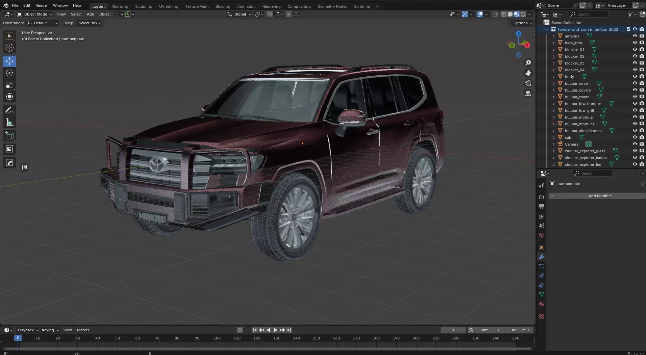Viewport: 646px width, 355px height.
Task: Disable cab object in renders
Action: pyautogui.click(x=642, y=137)
